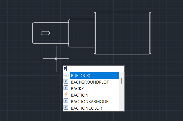Screen dimensions: 183x121
Task: Click the variable icon beside BACTIONBARMODE
Action: coord(66,101)
